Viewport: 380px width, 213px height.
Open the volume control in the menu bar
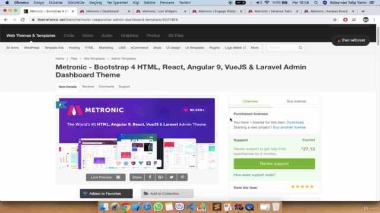259,2
